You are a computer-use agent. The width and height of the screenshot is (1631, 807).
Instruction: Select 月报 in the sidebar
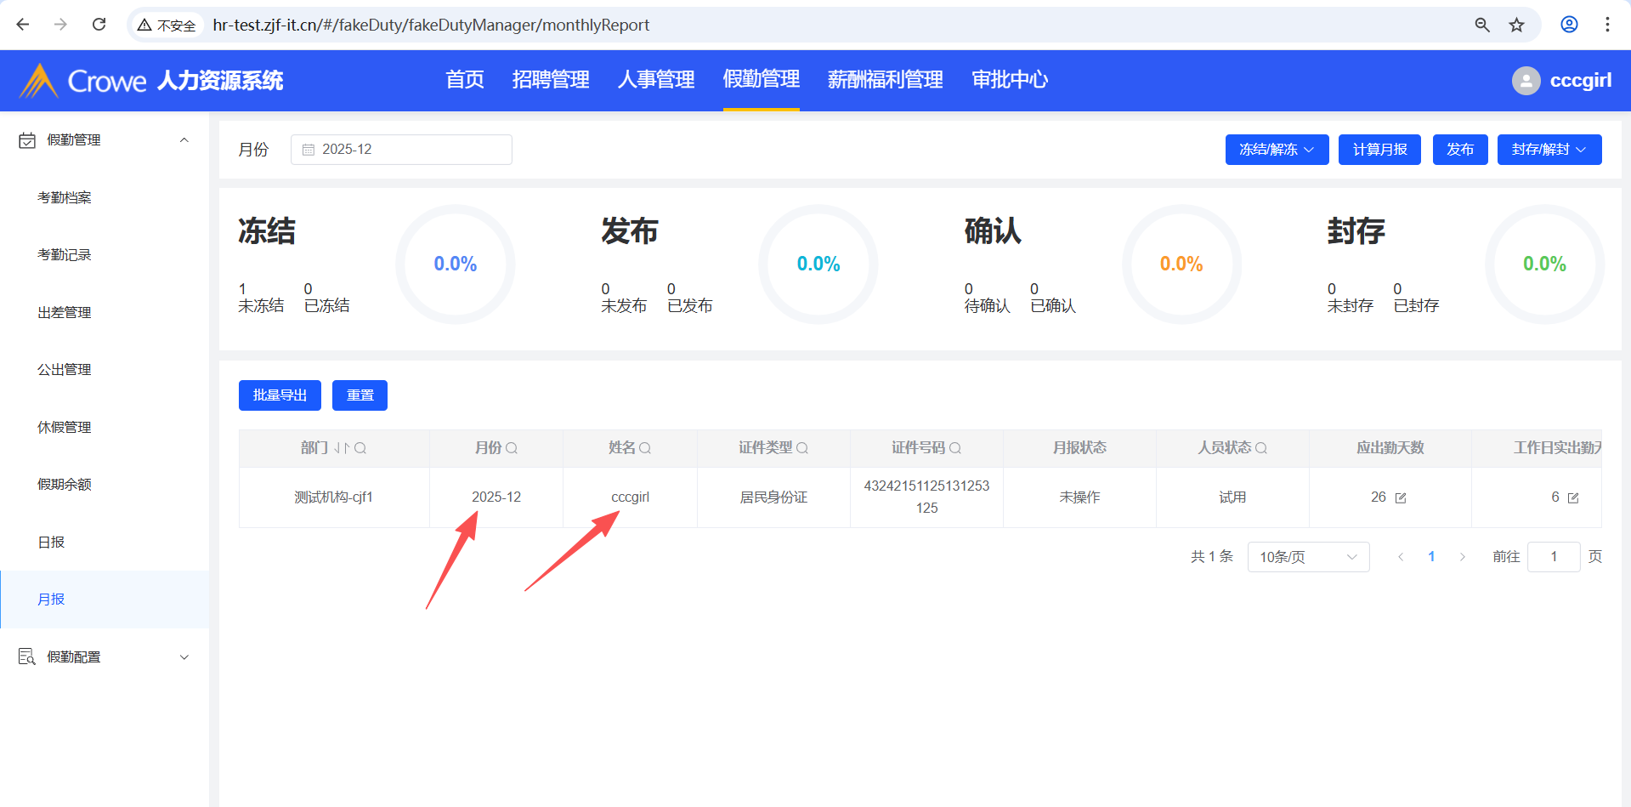[105, 600]
